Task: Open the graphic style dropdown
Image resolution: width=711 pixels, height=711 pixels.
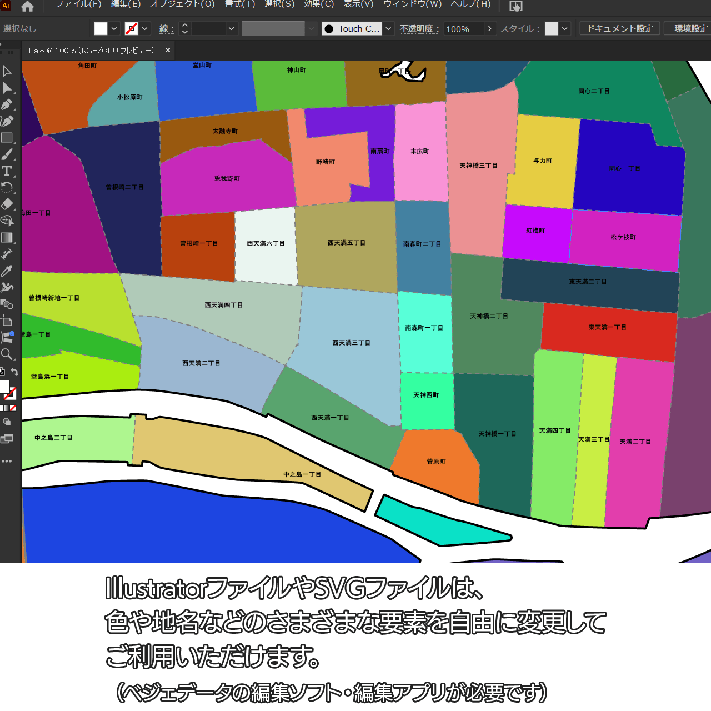Action: point(565,29)
